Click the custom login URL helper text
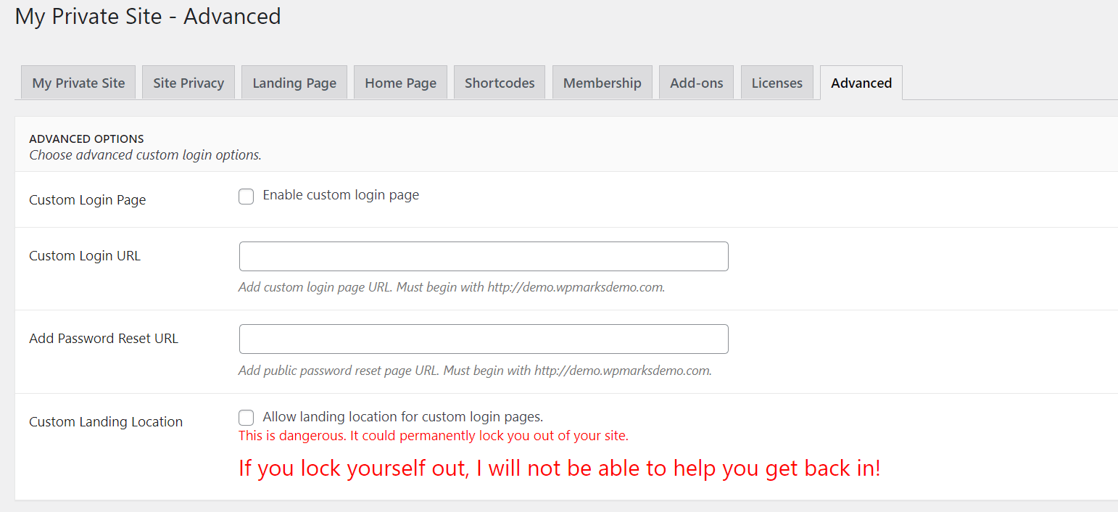 coord(451,286)
